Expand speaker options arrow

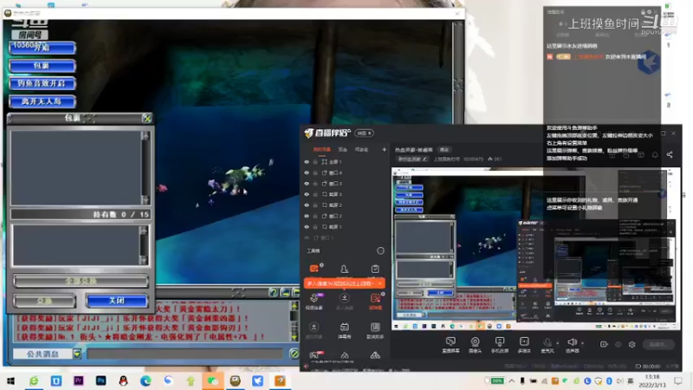coord(582,342)
